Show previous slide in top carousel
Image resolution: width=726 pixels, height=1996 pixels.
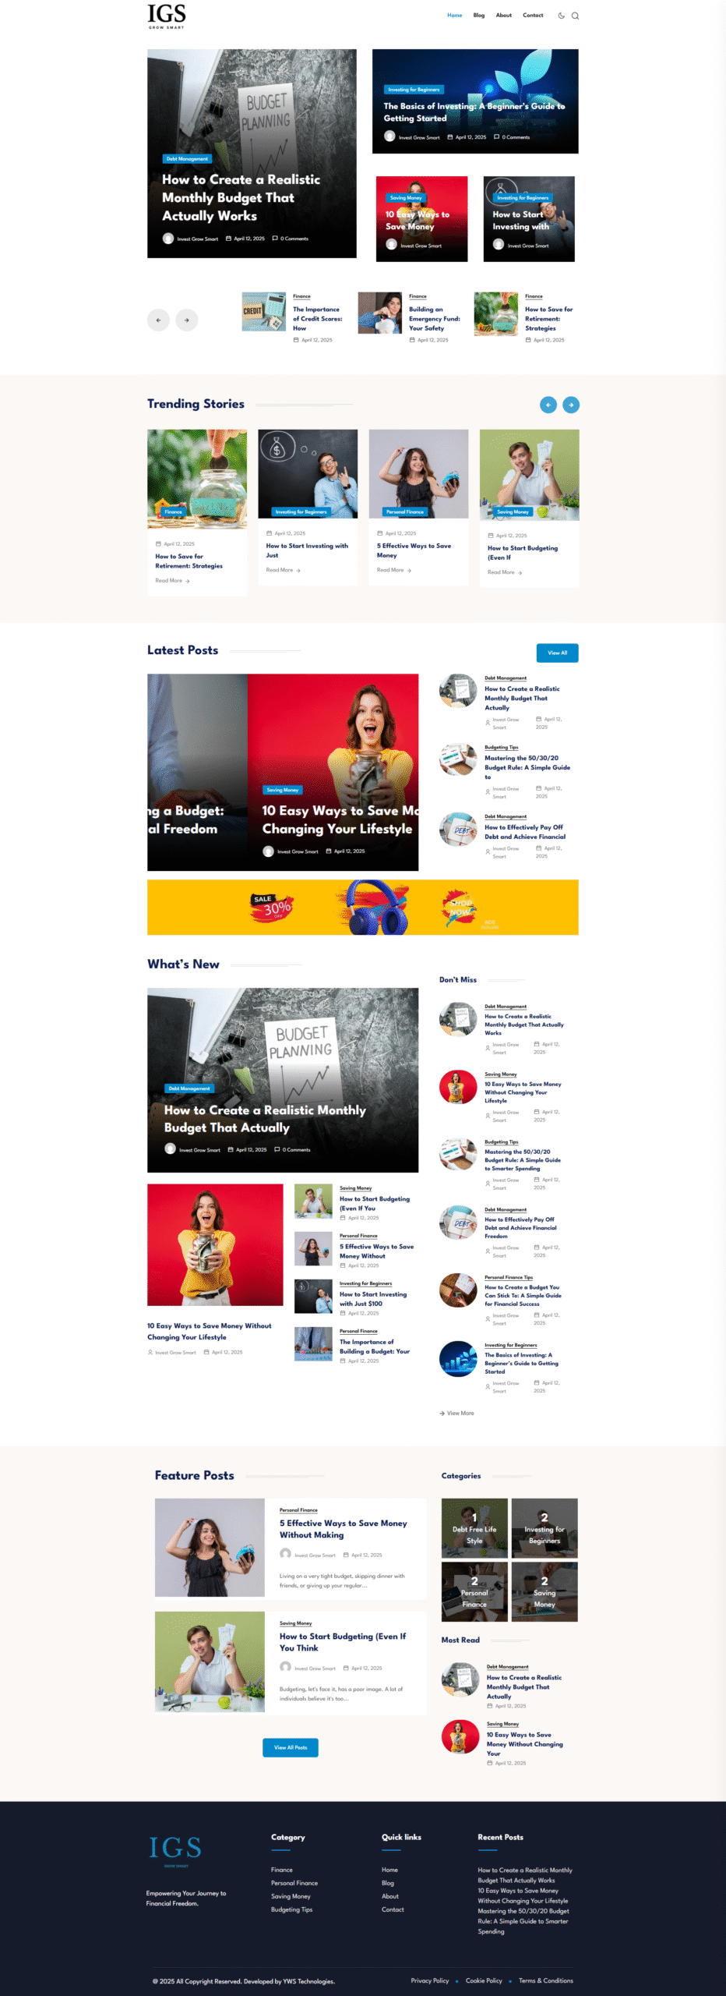(158, 320)
